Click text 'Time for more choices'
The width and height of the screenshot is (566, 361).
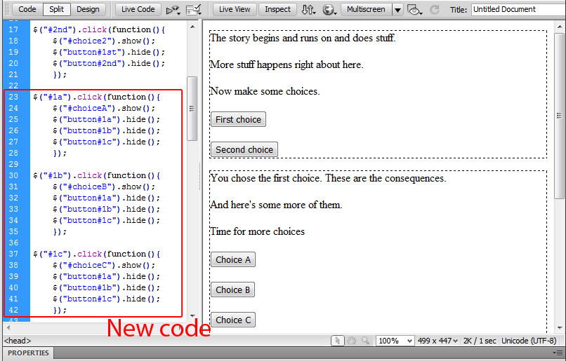pos(258,231)
